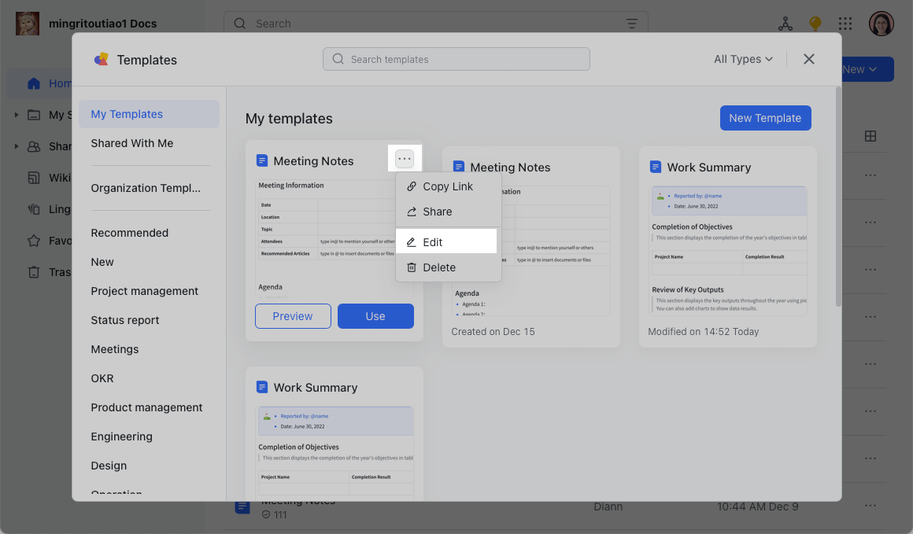This screenshot has width=913, height=534.
Task: Click the search filter icon in top bar
Action: tap(631, 24)
